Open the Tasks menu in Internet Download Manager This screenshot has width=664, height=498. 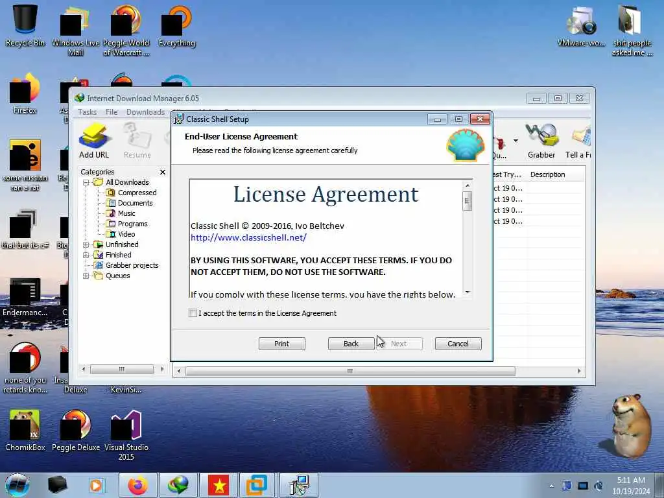coord(88,112)
